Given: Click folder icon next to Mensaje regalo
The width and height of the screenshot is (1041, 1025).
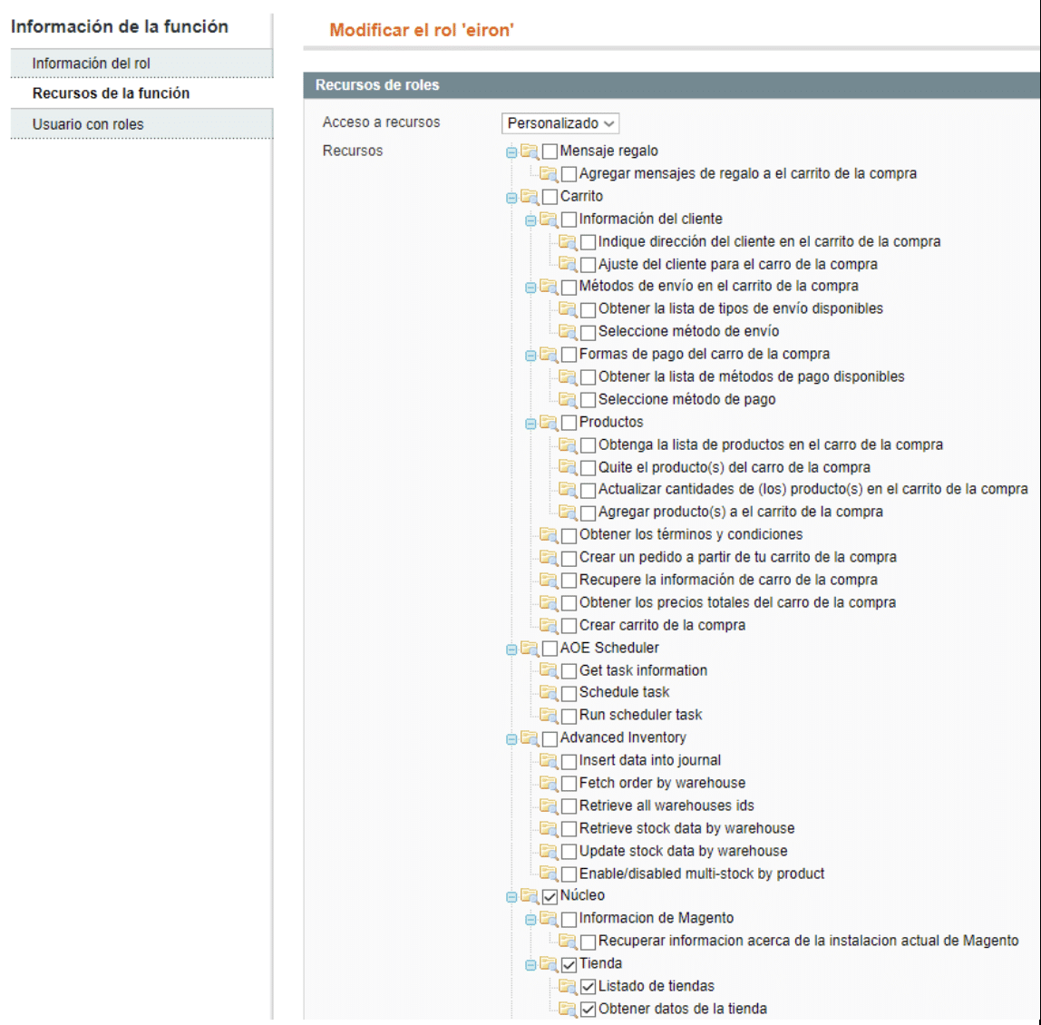Looking at the screenshot, I should click(530, 151).
